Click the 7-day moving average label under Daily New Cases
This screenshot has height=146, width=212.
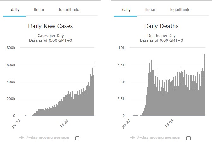[47, 137]
